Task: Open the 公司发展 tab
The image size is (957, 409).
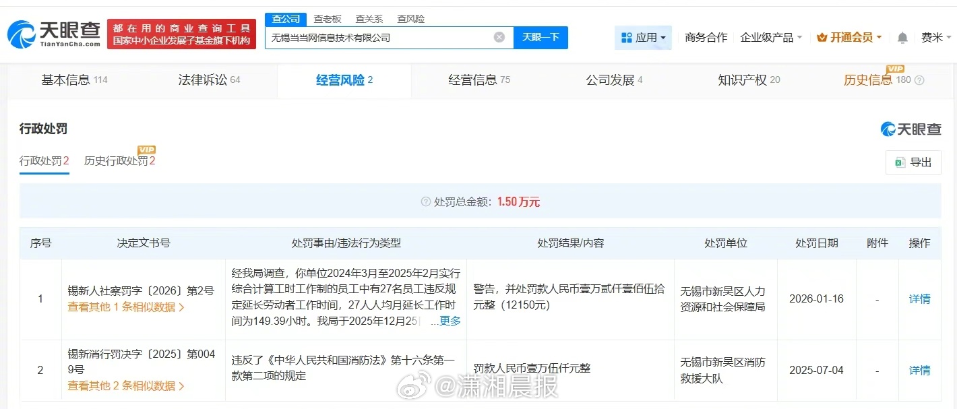Action: coord(614,80)
